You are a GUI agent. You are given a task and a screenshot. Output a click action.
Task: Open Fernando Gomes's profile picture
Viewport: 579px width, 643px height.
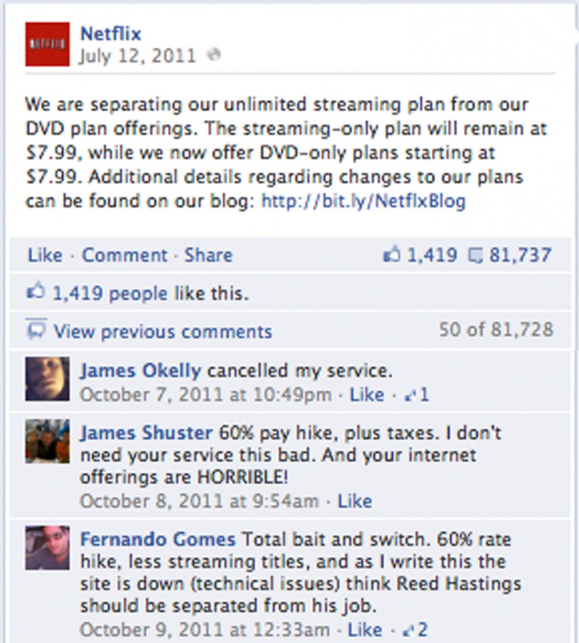pyautogui.click(x=47, y=548)
